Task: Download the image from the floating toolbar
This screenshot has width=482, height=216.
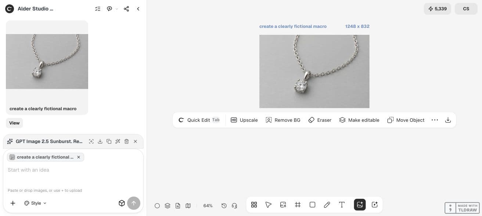Action: click(448, 120)
